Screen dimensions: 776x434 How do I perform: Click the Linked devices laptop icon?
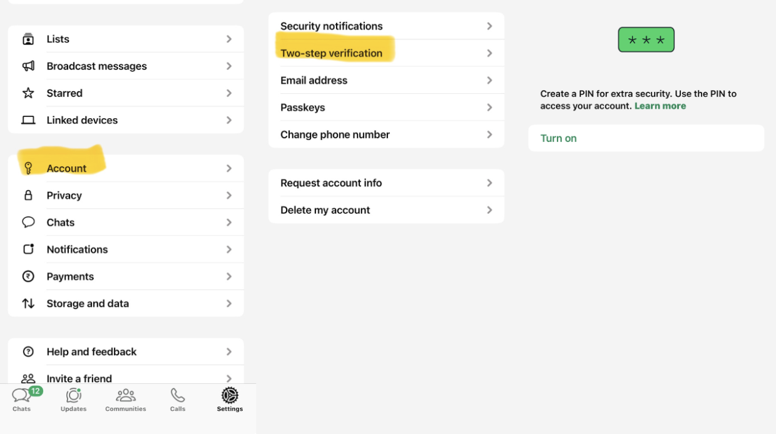tap(28, 120)
